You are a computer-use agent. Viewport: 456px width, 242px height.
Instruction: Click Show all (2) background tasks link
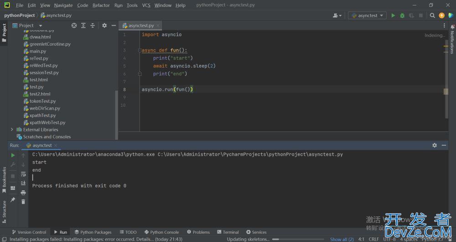click(x=342, y=239)
